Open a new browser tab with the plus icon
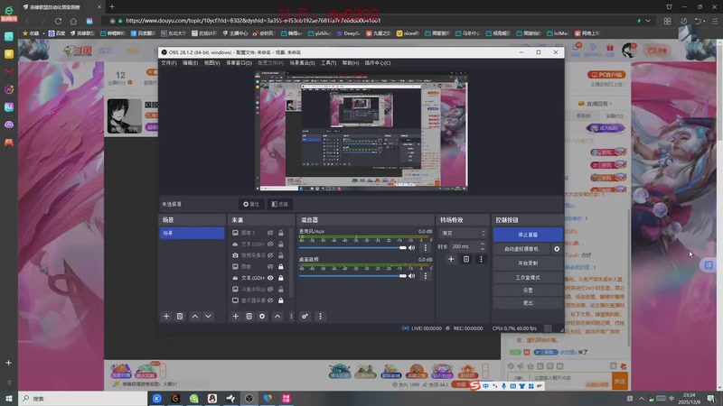The image size is (723, 406). point(112,7)
